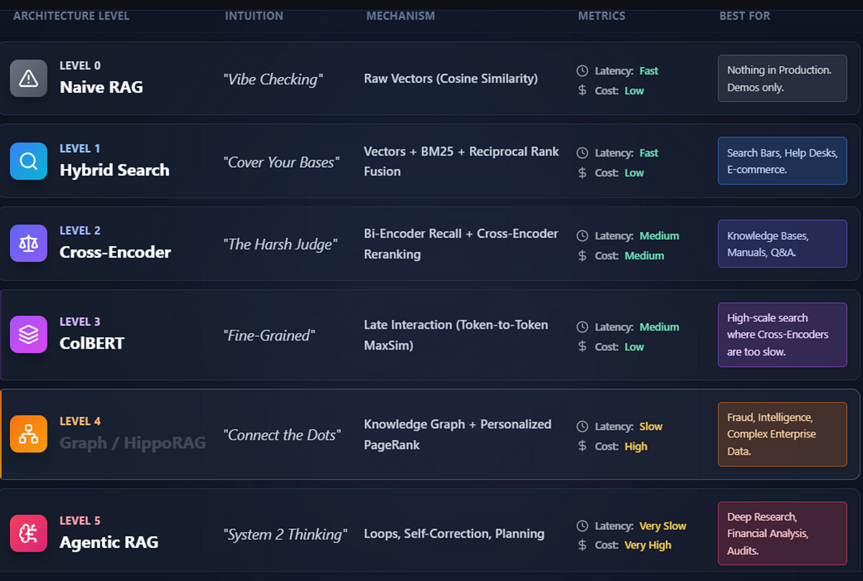Click Cross-Encoder's Cost: Medium metric
The height and width of the screenshot is (581, 863).
pos(621,255)
